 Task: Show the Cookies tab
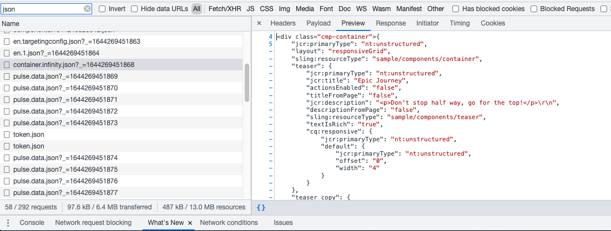tap(493, 23)
